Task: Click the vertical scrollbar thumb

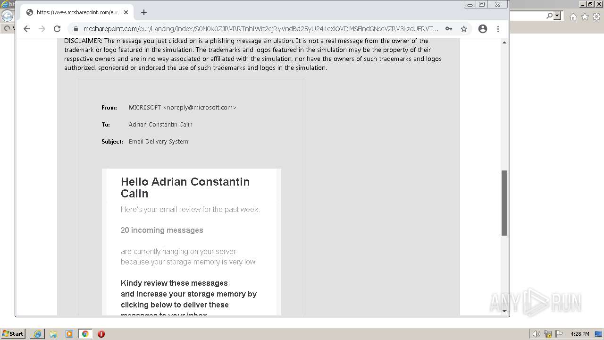Action: pyautogui.click(x=504, y=203)
